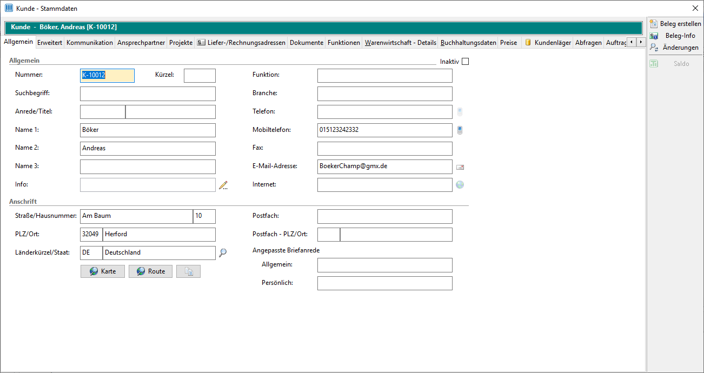Image resolution: width=704 pixels, height=373 pixels.
Task: Click the Beleg-Info icon
Action: pos(654,36)
